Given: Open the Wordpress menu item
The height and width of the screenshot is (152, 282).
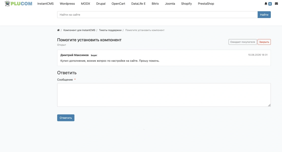Looking at the screenshot, I should point(67,4).
